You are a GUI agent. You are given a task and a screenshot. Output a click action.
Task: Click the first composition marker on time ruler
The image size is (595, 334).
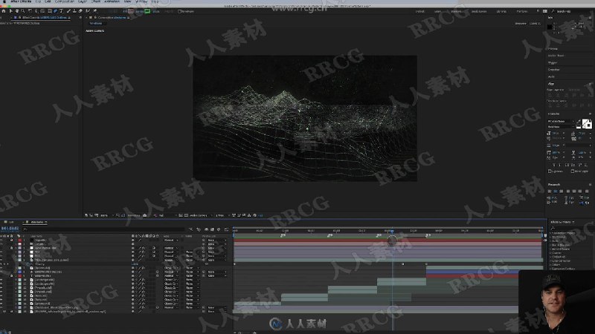coord(283,235)
